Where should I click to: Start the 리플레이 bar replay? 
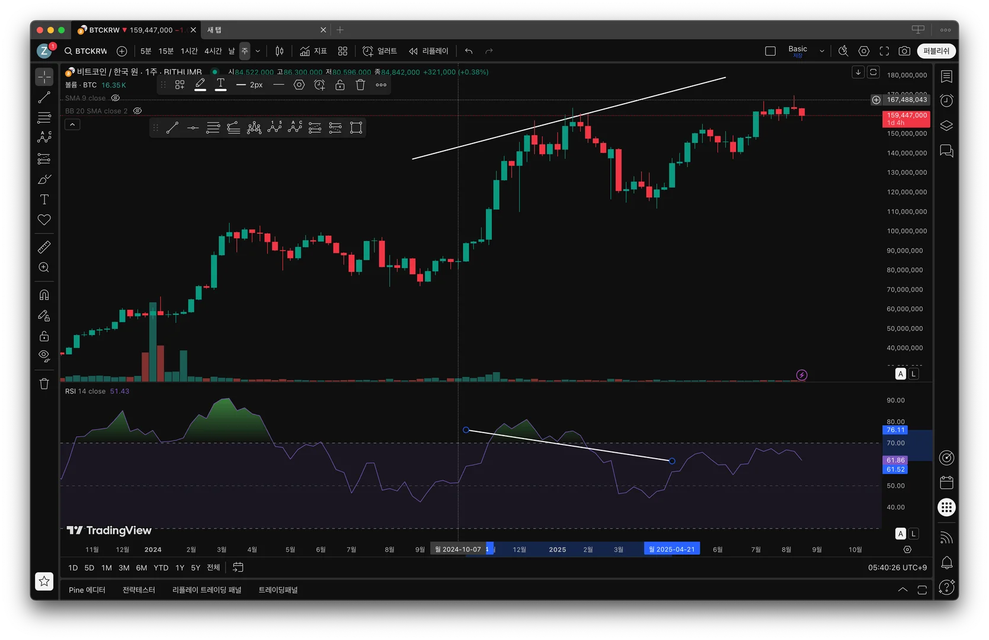(428, 51)
